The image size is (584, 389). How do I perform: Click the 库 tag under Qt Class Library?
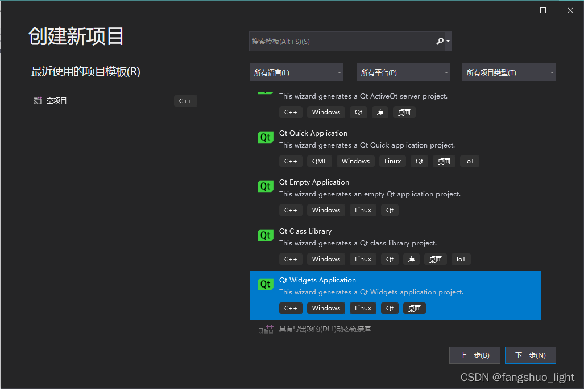tap(412, 259)
